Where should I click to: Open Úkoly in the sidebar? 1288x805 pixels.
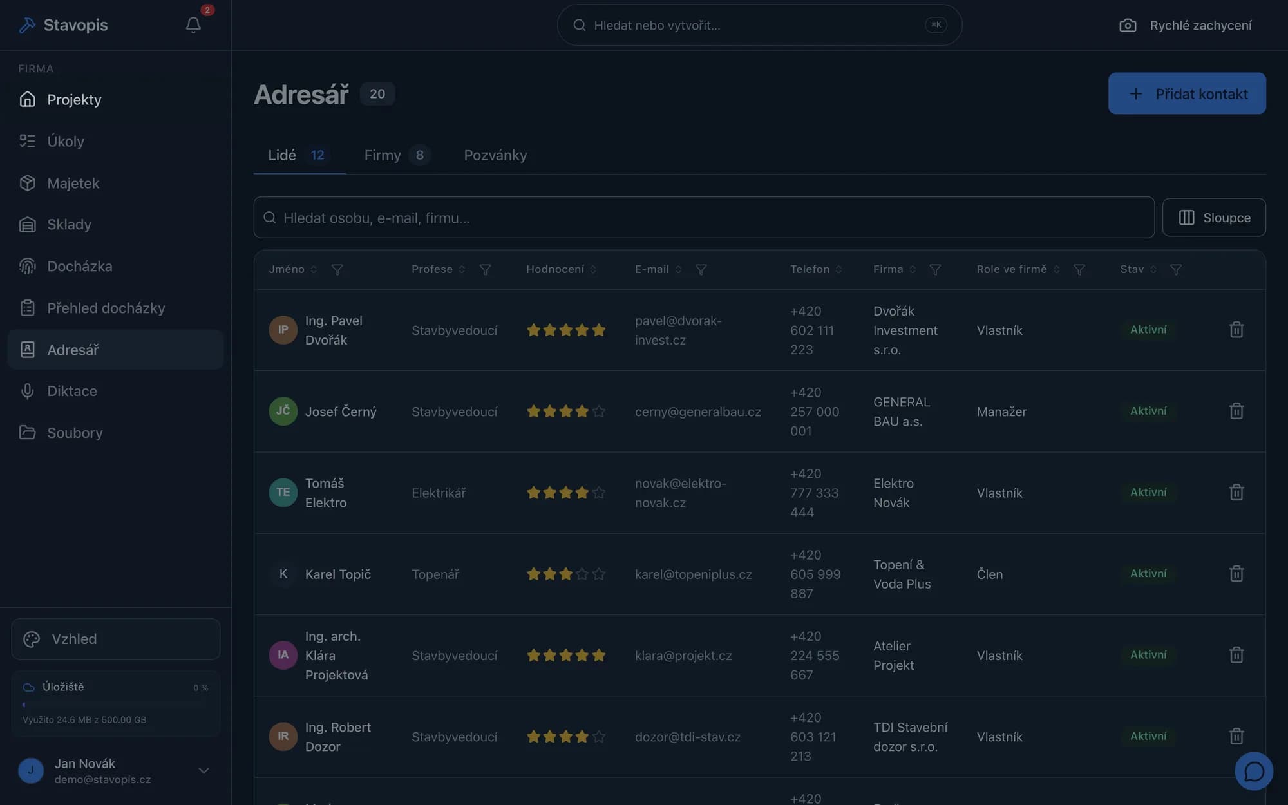(115, 141)
